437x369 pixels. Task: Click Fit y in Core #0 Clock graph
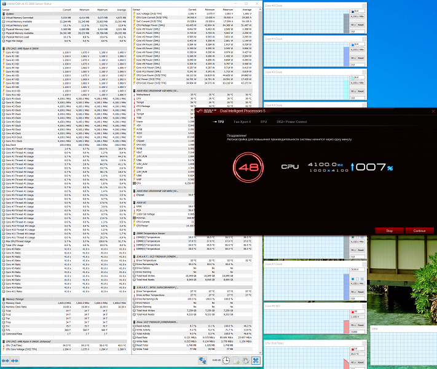[x=353, y=25]
